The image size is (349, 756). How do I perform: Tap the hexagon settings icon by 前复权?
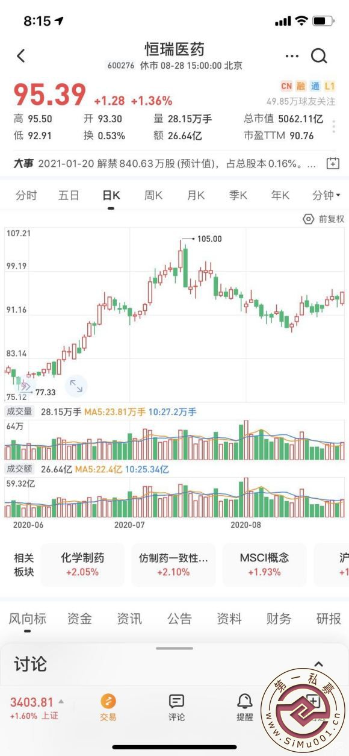pyautogui.click(x=309, y=219)
